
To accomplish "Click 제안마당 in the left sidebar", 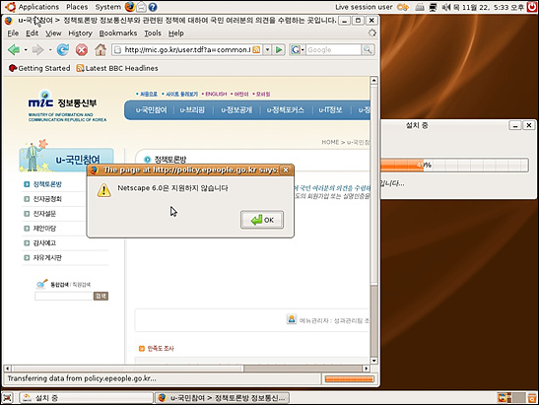I will point(44,229).
